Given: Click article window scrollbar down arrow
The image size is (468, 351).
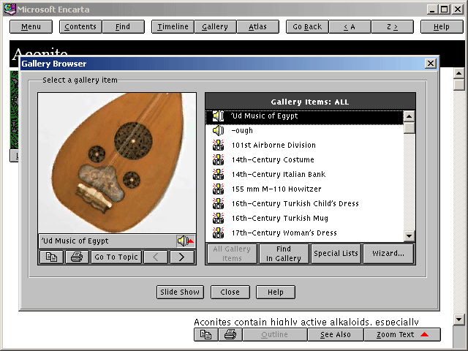Looking at the screenshot, I should (458, 319).
